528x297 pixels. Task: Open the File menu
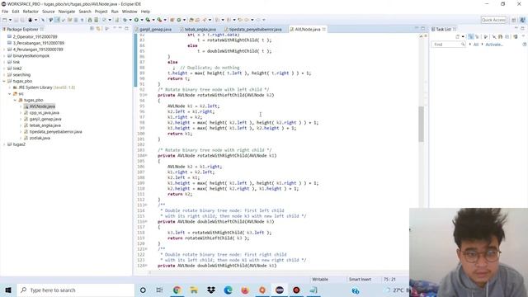coord(5,12)
